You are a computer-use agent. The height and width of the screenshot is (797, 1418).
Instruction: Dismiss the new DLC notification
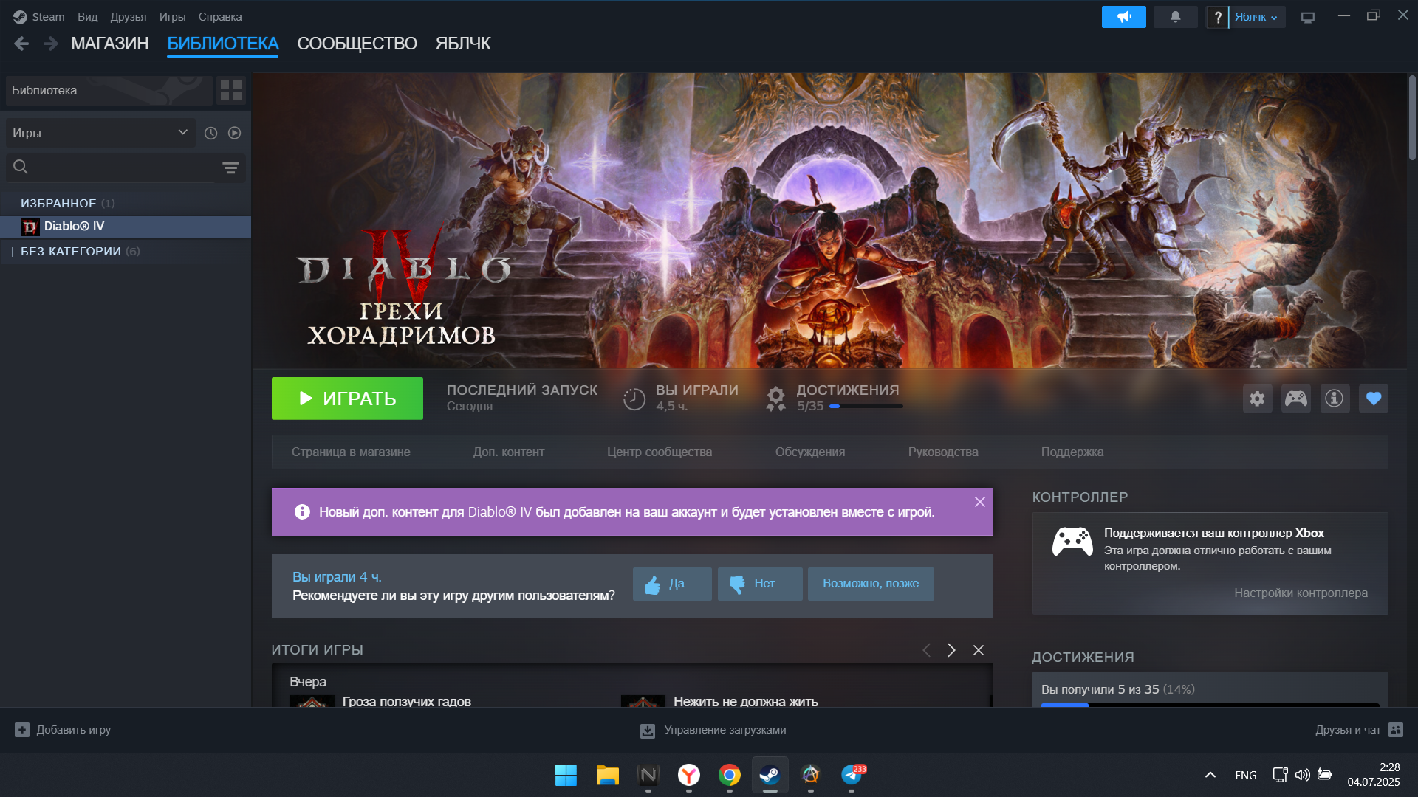coord(979,502)
